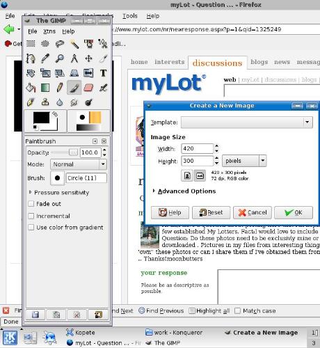Select the Rotate tool
This screenshot has width=320, height=348.
point(31,73)
